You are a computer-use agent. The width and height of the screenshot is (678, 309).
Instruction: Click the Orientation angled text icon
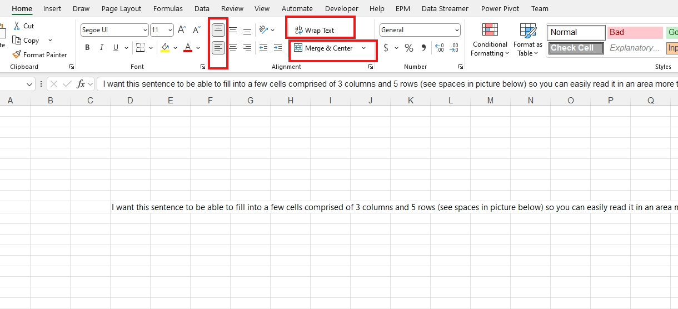tap(264, 30)
